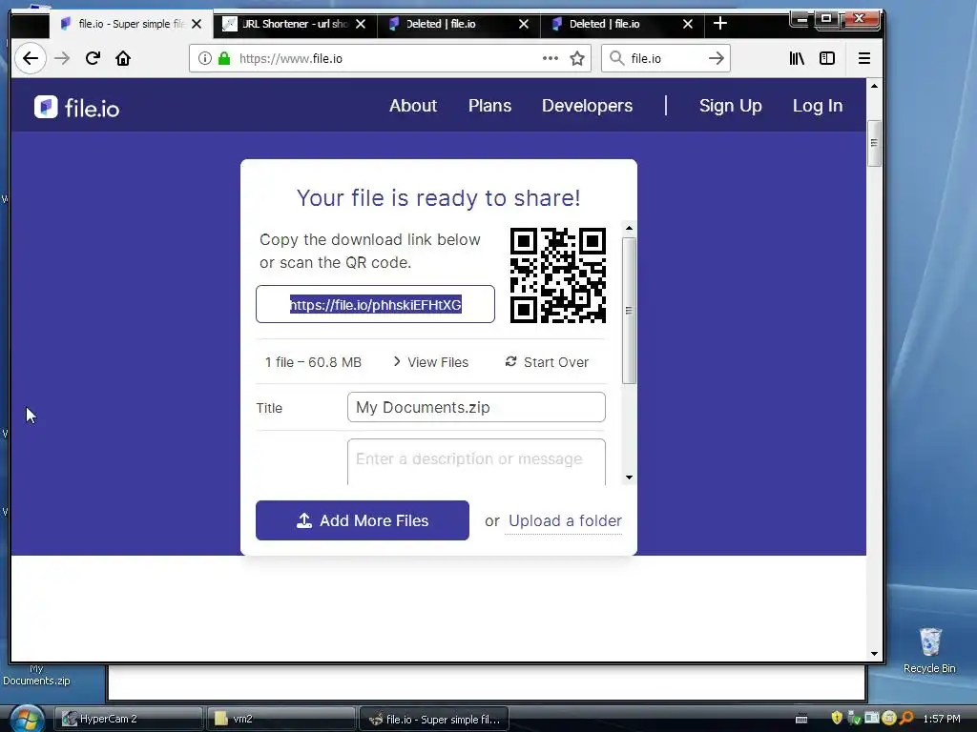Click the magnifier icon in system tray
The image size is (977, 732).
[x=906, y=719]
